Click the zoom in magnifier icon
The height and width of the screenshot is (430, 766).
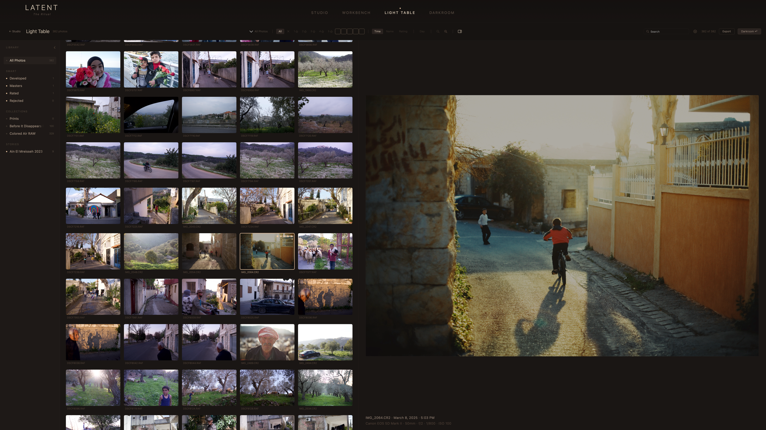pos(446,31)
